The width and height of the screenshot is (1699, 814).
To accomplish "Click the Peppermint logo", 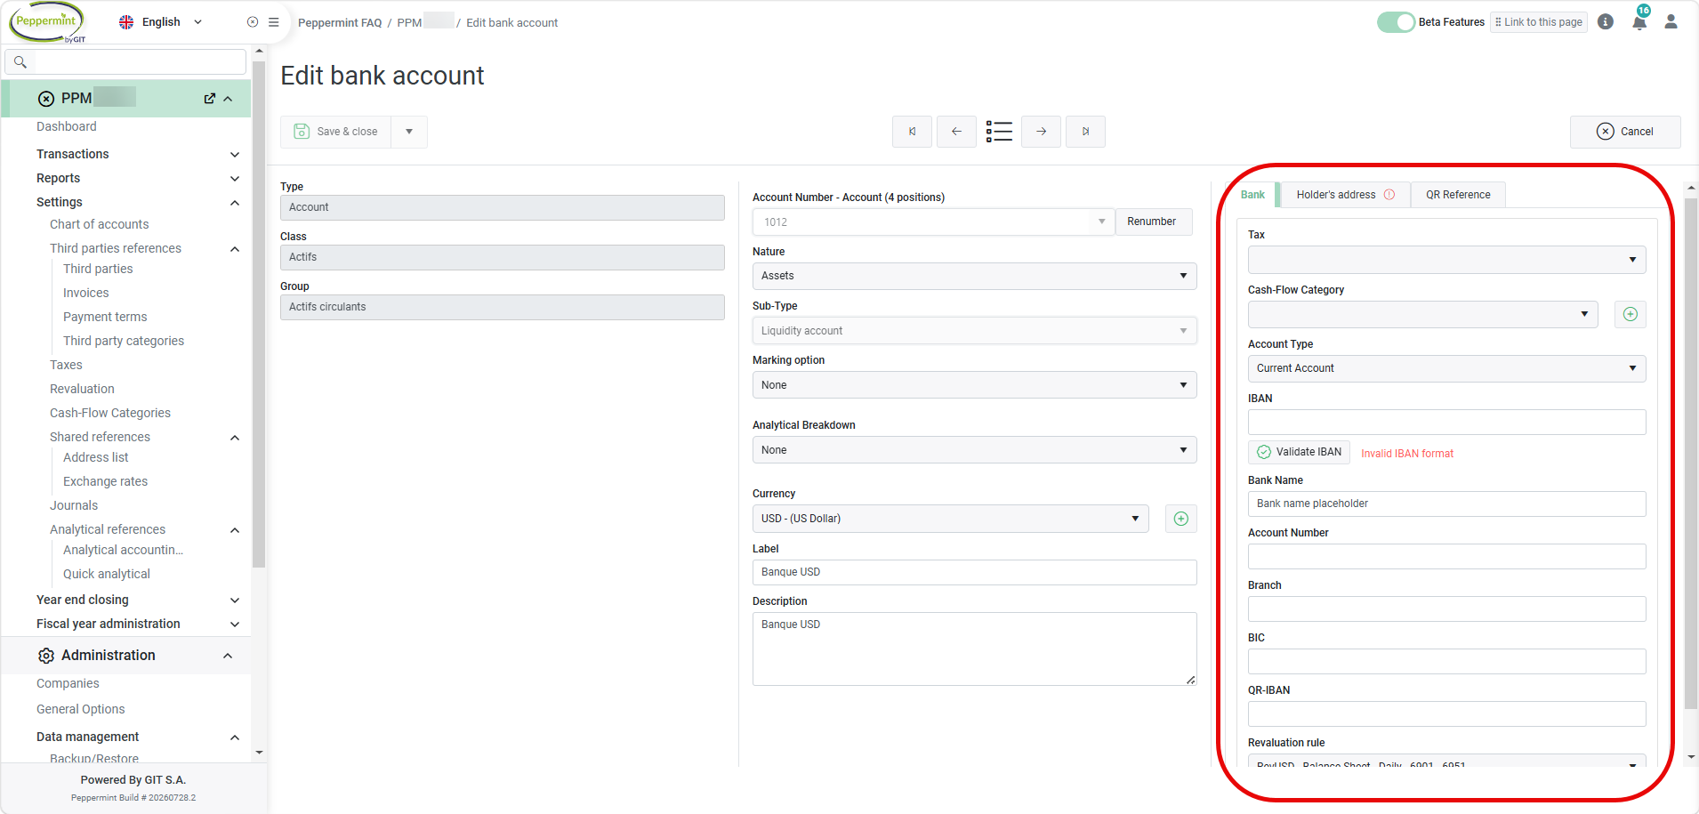I will click(x=48, y=21).
